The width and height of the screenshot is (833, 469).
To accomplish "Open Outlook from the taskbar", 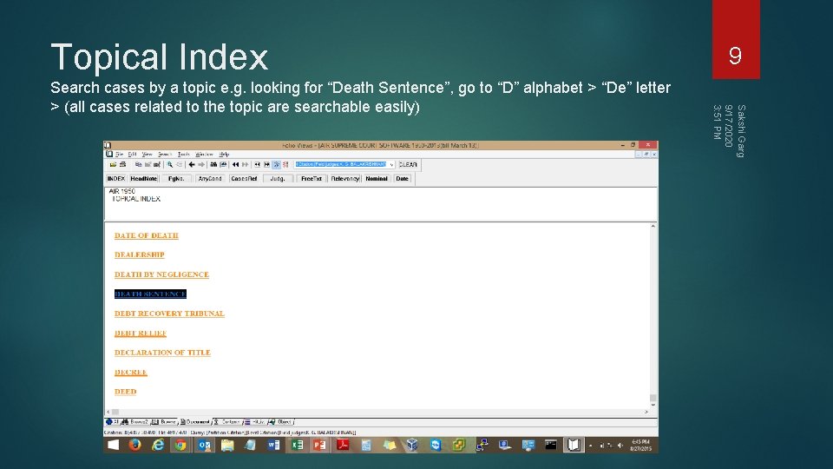I will click(204, 445).
